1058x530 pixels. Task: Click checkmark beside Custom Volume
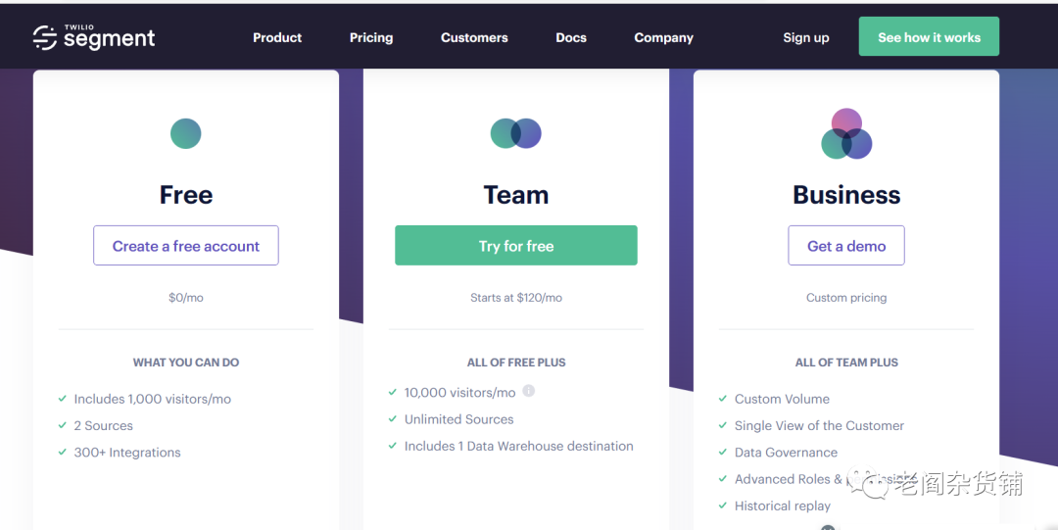click(723, 399)
